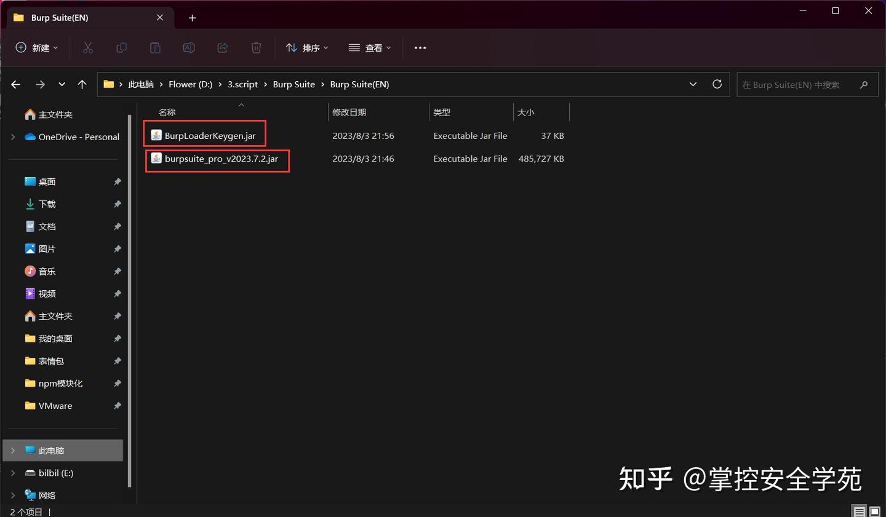Image resolution: width=886 pixels, height=517 pixels.
Task: Sort by 修改日期 column header
Action: [x=349, y=112]
